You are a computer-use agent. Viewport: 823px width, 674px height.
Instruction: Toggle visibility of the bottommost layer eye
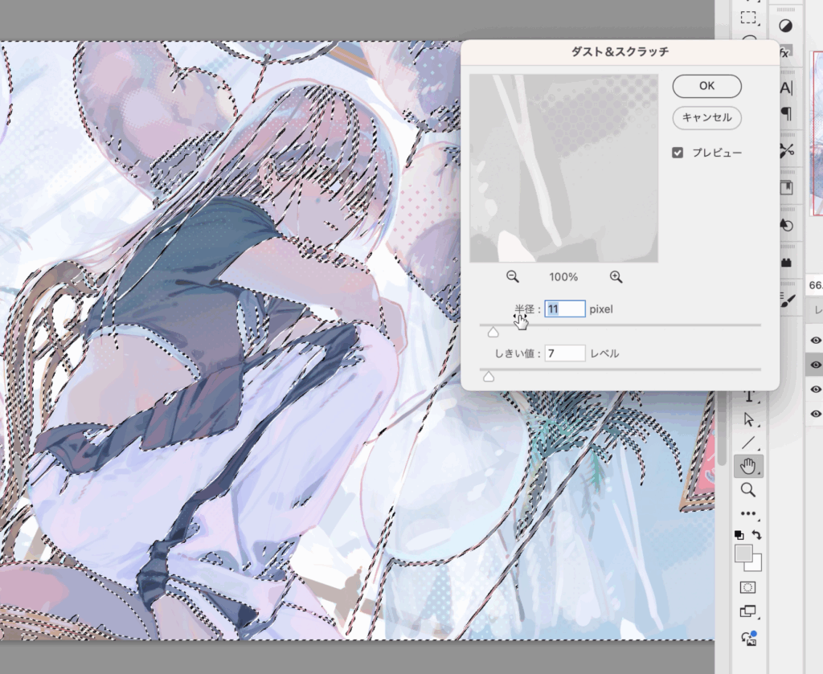815,414
